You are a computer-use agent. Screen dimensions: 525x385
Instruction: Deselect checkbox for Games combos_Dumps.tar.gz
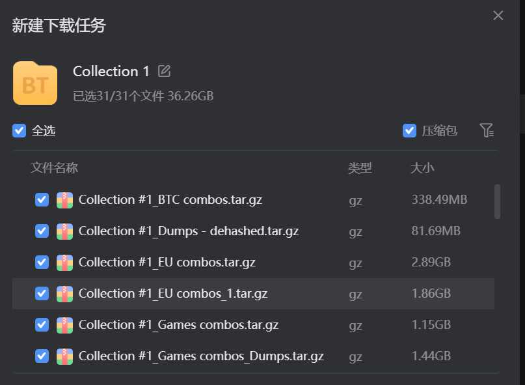(42, 356)
